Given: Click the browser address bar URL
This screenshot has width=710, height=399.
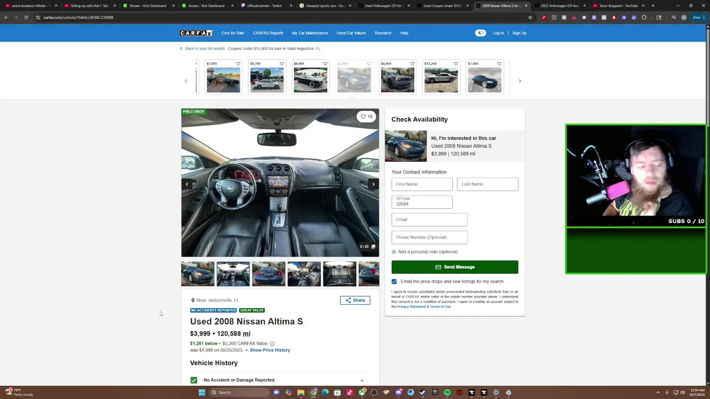Looking at the screenshot, I should [x=78, y=17].
